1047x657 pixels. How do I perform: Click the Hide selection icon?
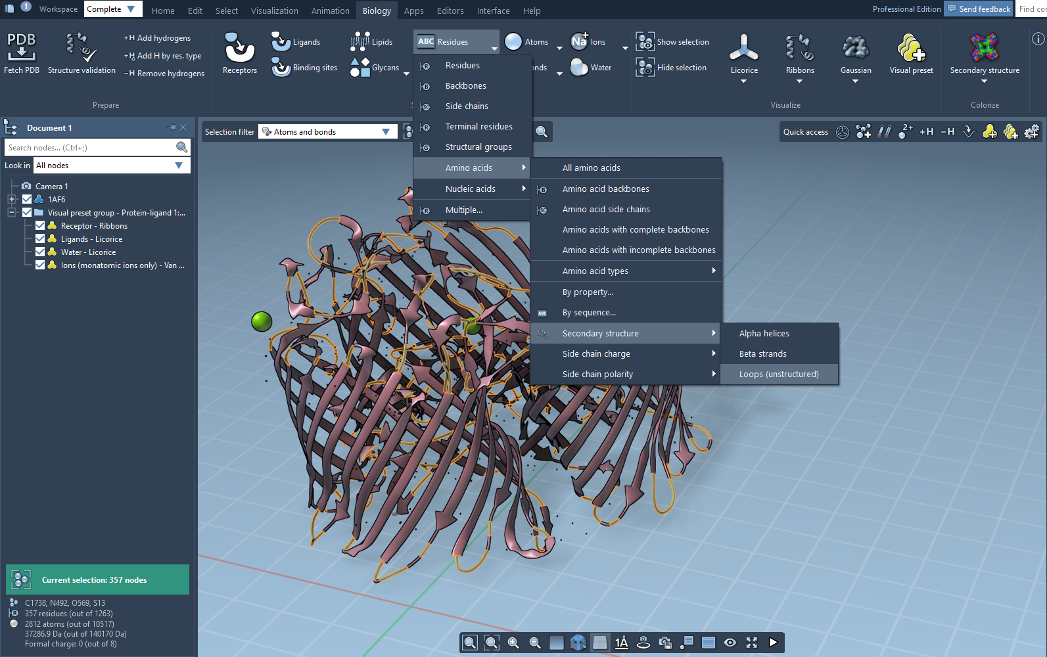645,67
